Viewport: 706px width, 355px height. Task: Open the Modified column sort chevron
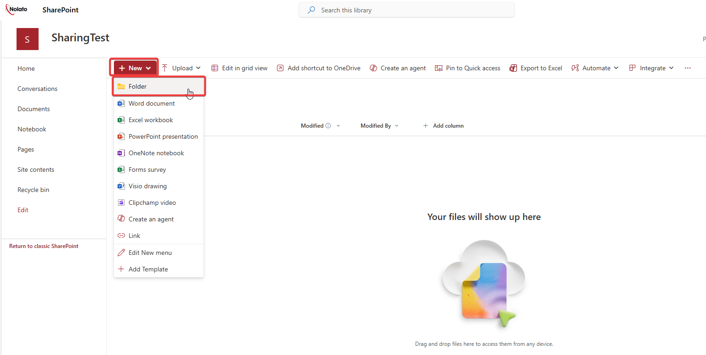339,126
